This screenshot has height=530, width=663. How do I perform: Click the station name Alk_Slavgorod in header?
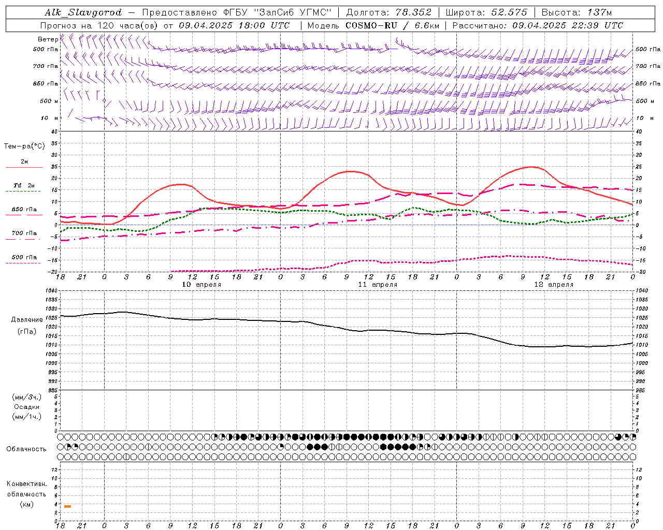point(83,12)
